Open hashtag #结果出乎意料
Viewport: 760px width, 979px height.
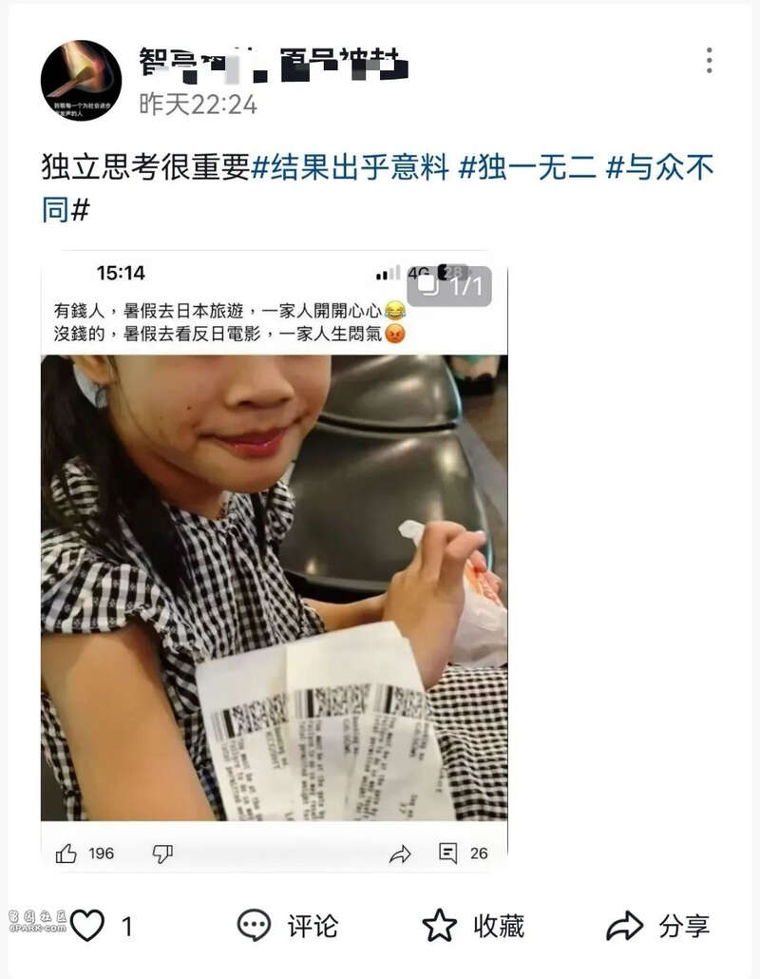350,167
